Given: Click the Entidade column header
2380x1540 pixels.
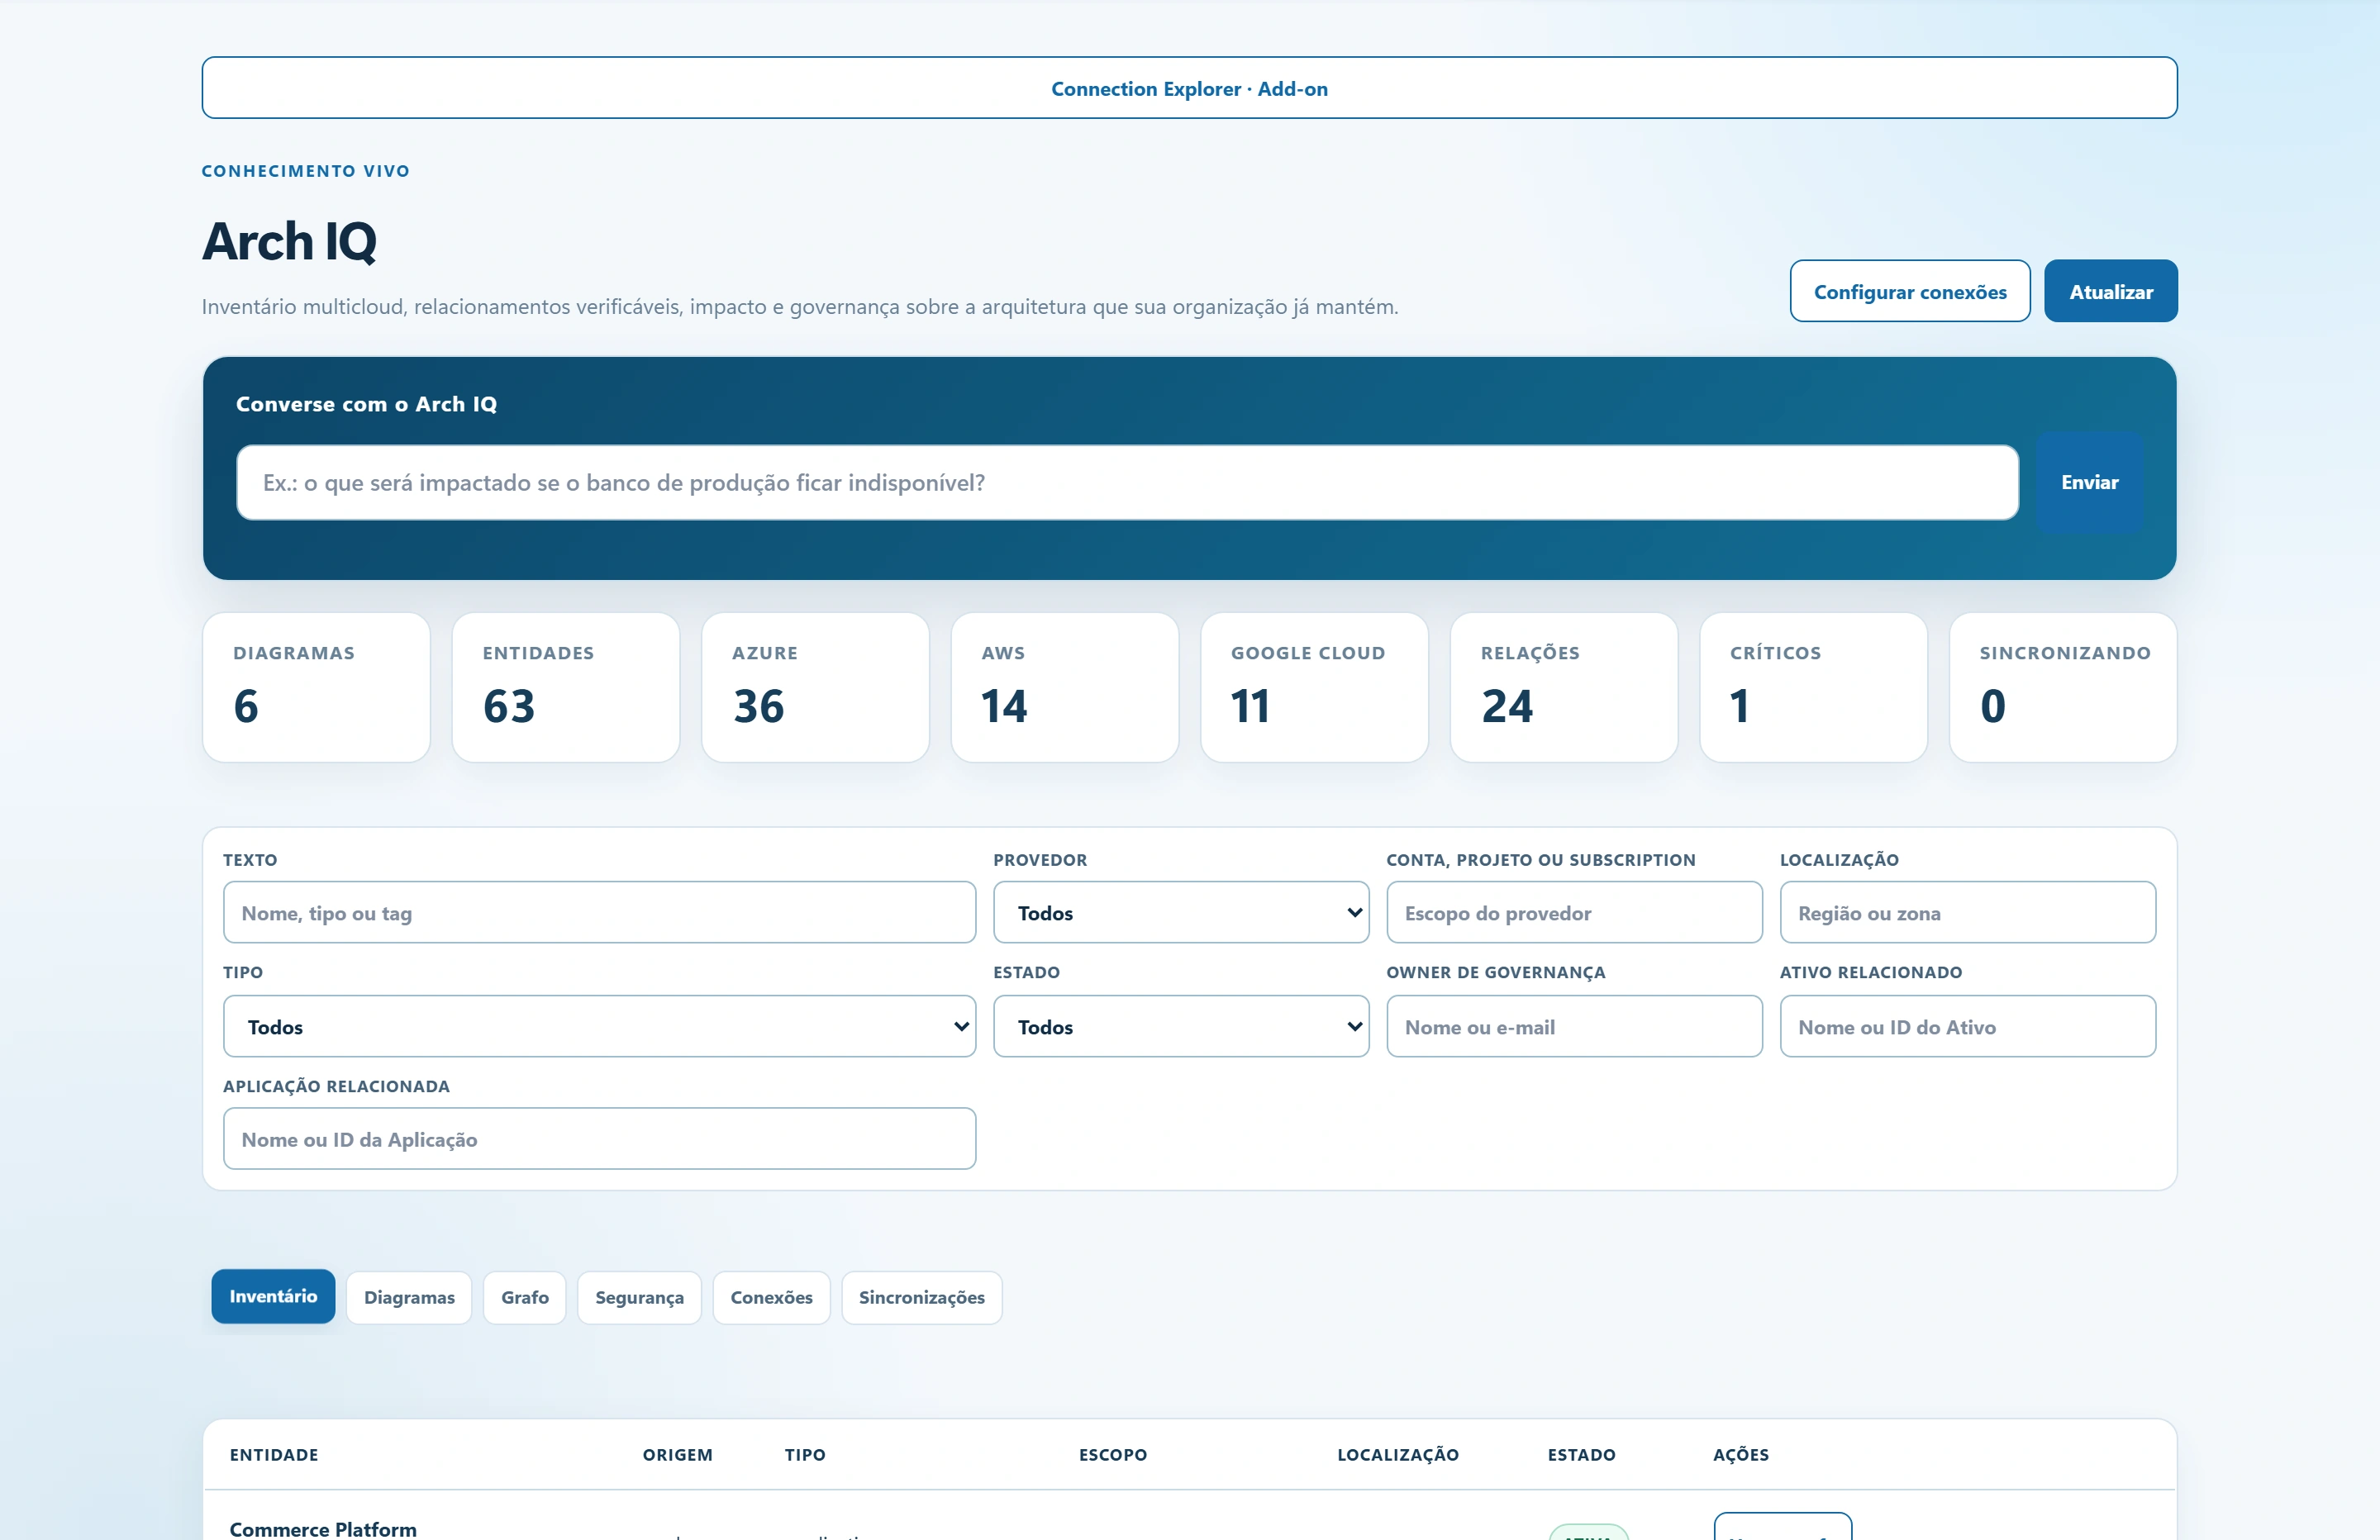Looking at the screenshot, I should coord(274,1454).
